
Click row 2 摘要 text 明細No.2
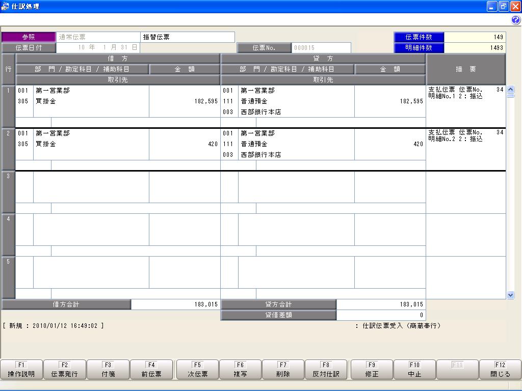click(442, 139)
